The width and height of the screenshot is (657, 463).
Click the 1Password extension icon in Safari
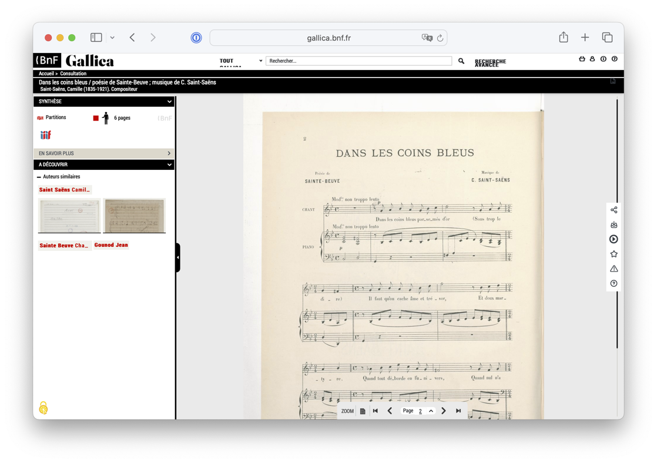(x=196, y=38)
